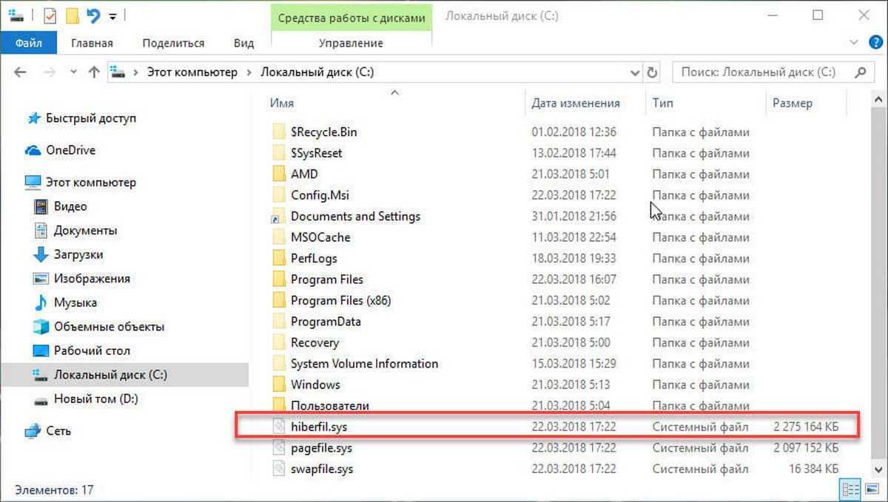
Task: Expand the Quick Access toolbar customization dropdown
Action: pyautogui.click(x=112, y=15)
